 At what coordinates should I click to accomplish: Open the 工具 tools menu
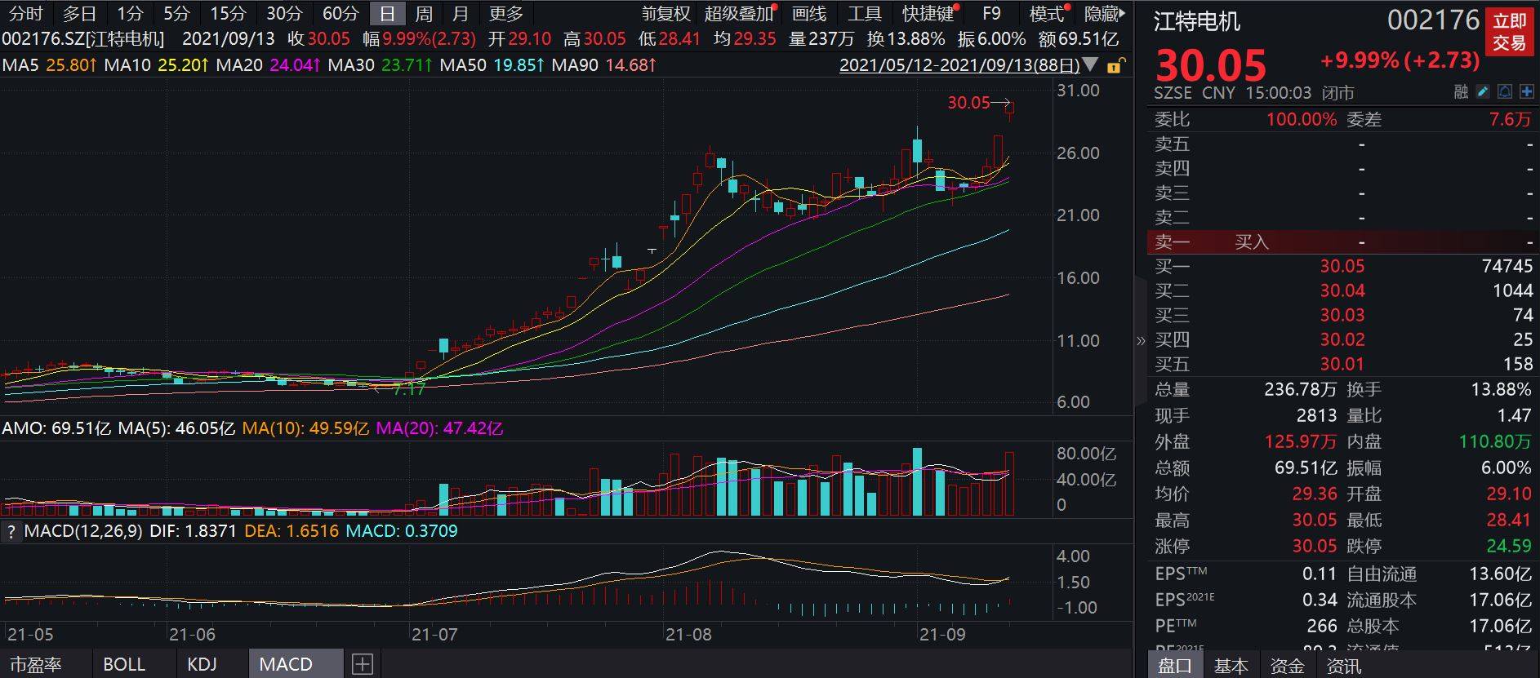(864, 14)
